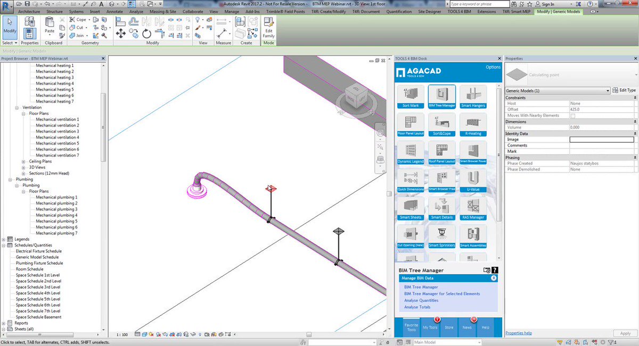Open the Architecture ribbon tab
This screenshot has width=639, height=346.
29,11
